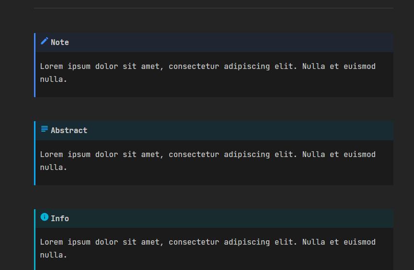414x270 pixels.
Task: Click the left border of Abstract callout
Action: [x=35, y=153]
